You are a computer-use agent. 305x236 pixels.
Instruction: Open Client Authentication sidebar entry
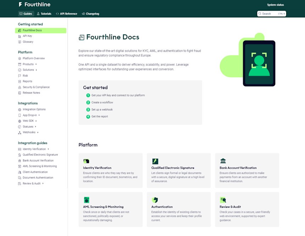[35, 172]
